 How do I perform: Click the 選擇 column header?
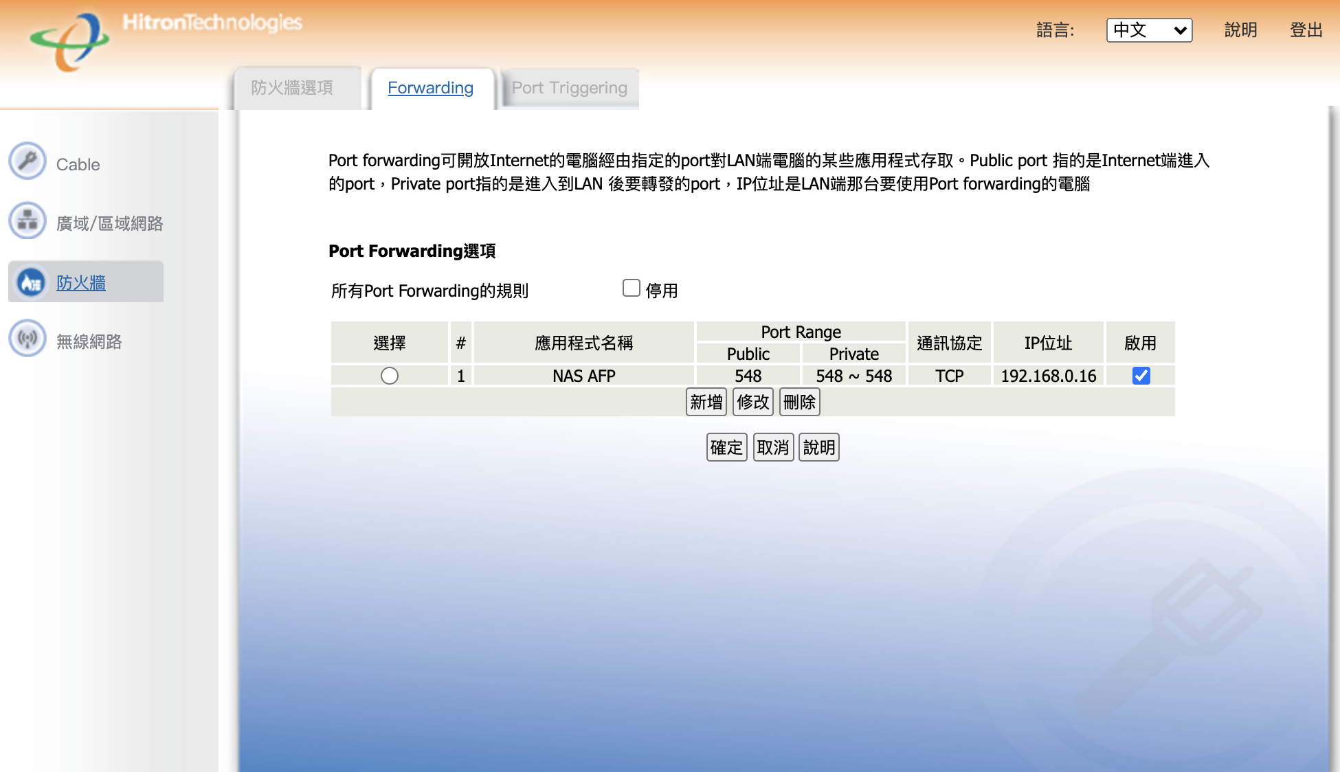click(x=390, y=343)
